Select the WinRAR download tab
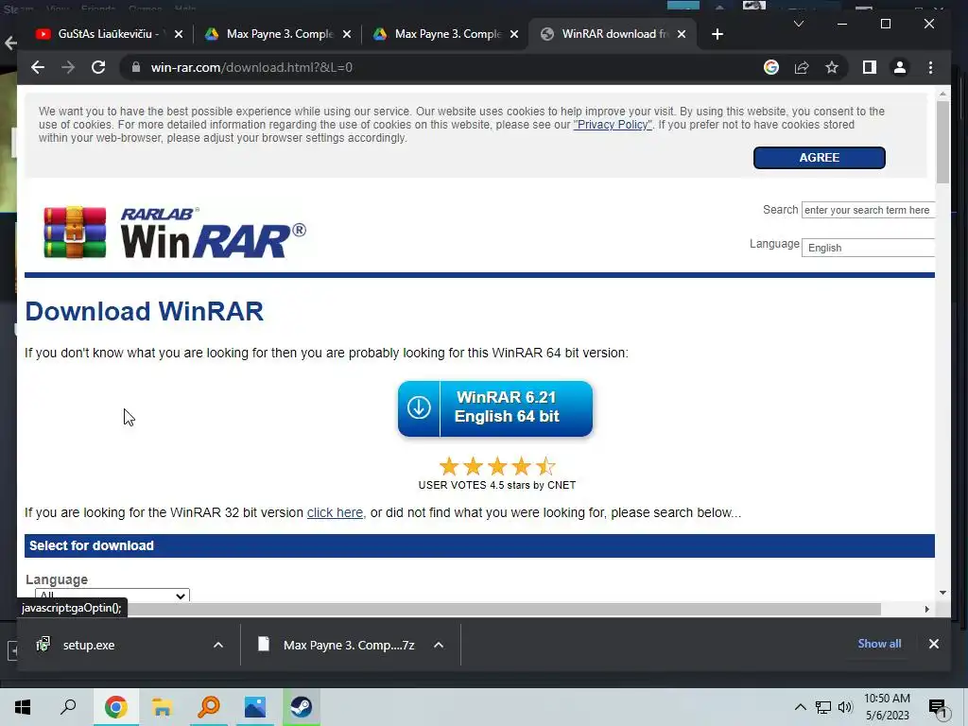The height and width of the screenshot is (726, 968). pyautogui.click(x=613, y=34)
